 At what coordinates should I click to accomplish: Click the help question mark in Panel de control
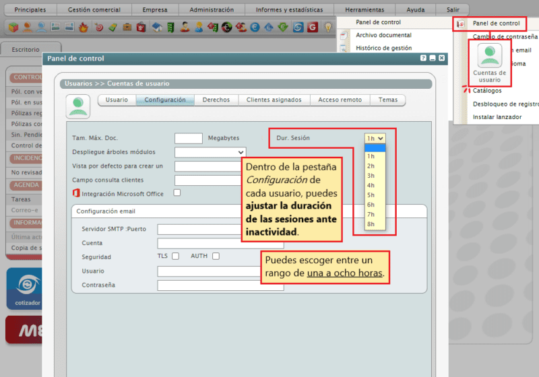(x=423, y=59)
